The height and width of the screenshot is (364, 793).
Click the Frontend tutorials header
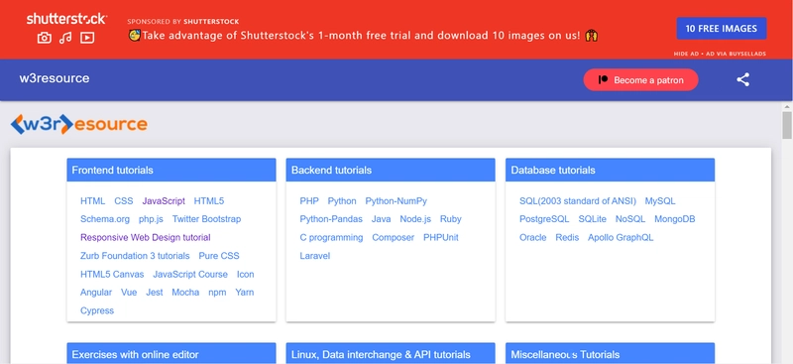[x=171, y=171]
